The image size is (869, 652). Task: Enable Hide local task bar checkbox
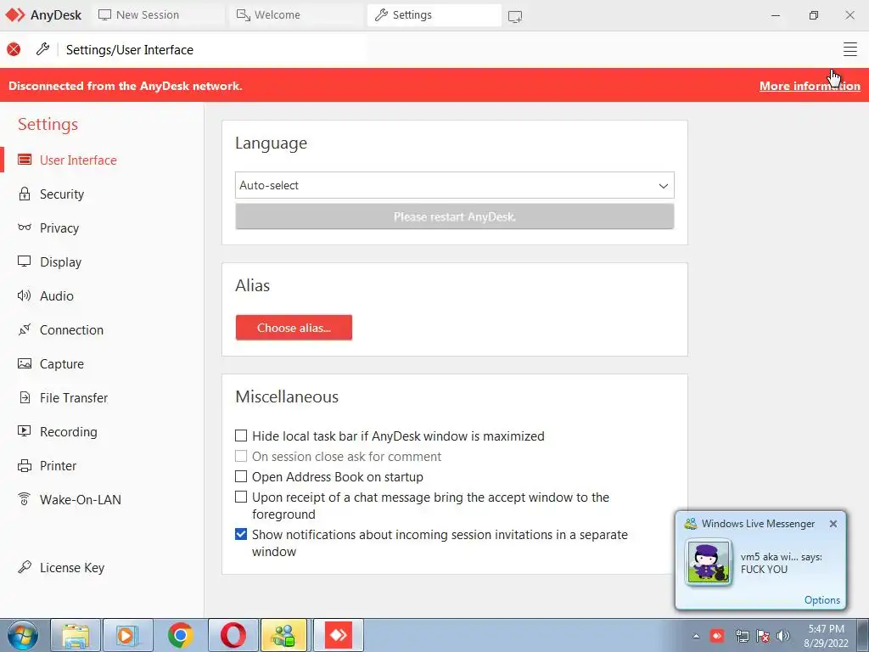tap(240, 436)
